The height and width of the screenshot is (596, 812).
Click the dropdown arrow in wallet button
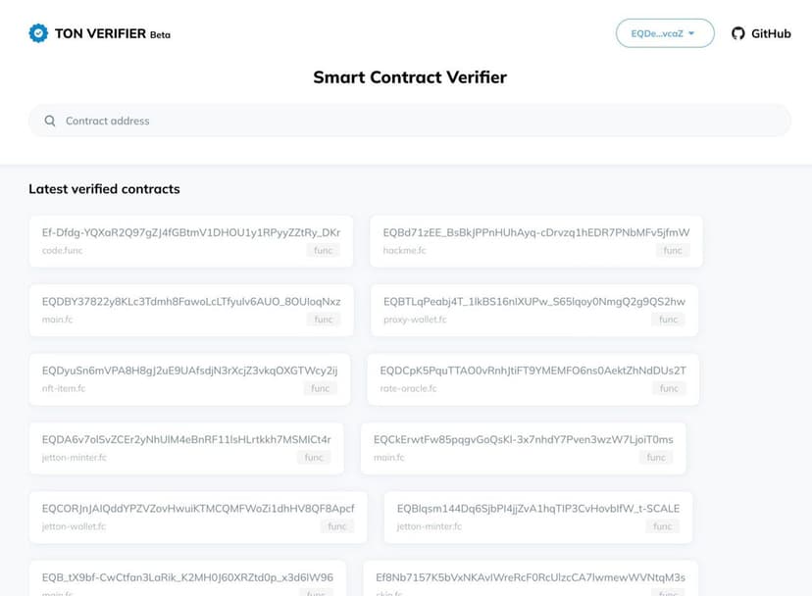click(692, 33)
